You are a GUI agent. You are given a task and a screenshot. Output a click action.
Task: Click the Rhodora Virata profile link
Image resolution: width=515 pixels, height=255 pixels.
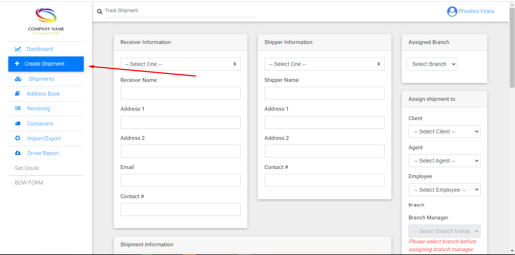click(476, 11)
